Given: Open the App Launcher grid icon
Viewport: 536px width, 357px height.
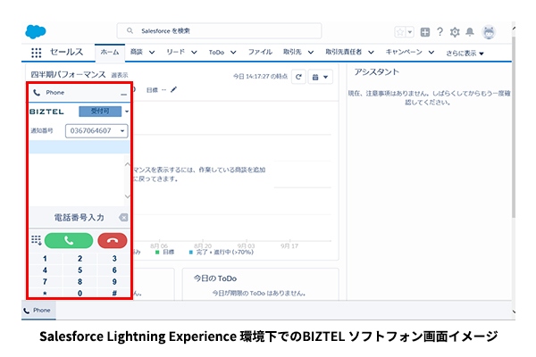Looking at the screenshot, I should click(36, 53).
